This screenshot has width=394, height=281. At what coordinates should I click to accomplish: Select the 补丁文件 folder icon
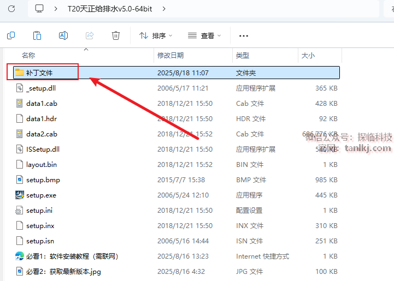tap(20, 73)
